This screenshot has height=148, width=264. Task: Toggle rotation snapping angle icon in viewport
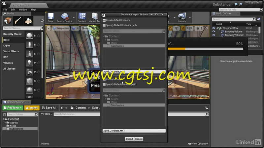[170, 28]
